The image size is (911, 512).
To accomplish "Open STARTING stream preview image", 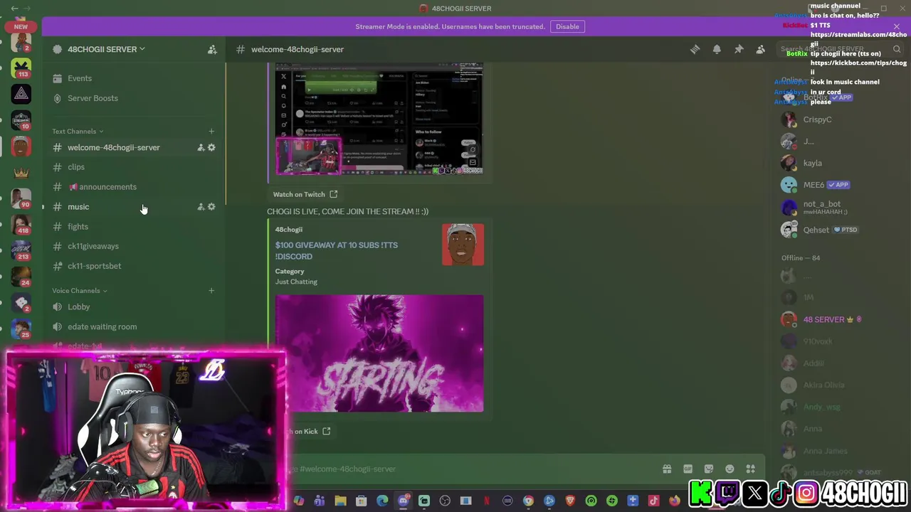I will click(379, 353).
